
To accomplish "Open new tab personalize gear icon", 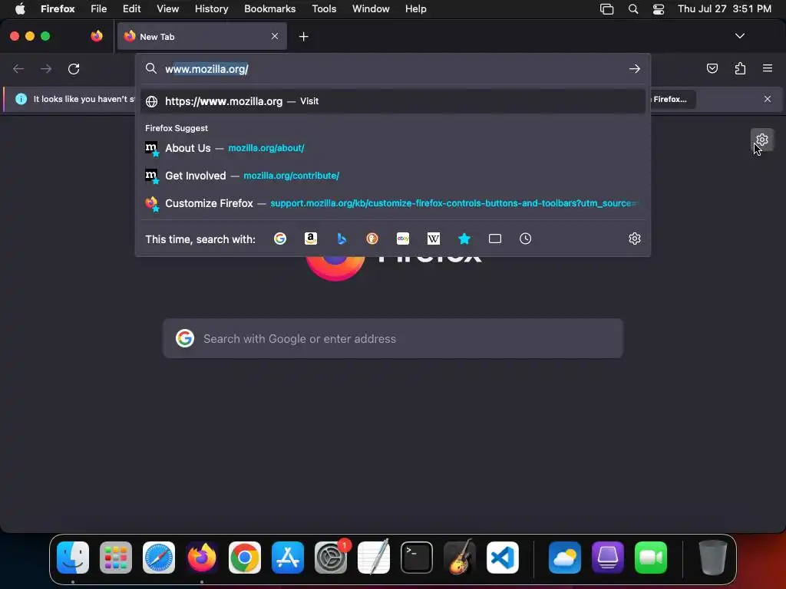I will [762, 140].
